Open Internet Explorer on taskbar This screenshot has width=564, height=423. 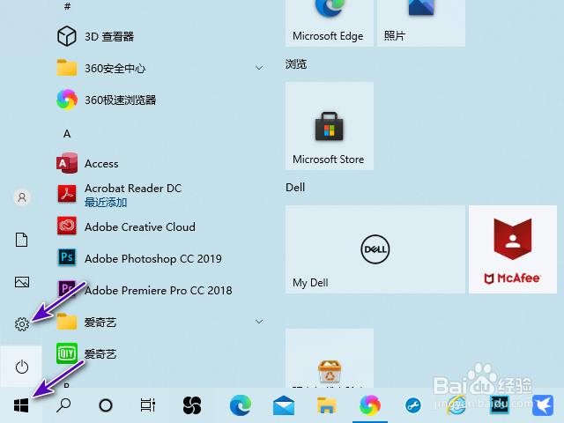456,405
